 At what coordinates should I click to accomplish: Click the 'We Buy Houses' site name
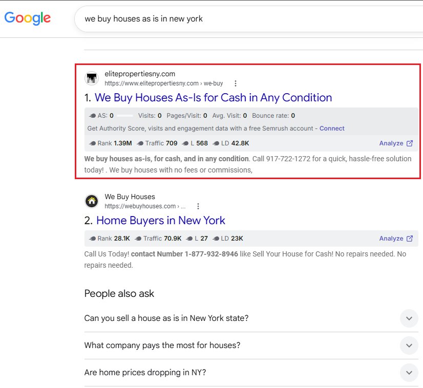(130, 197)
